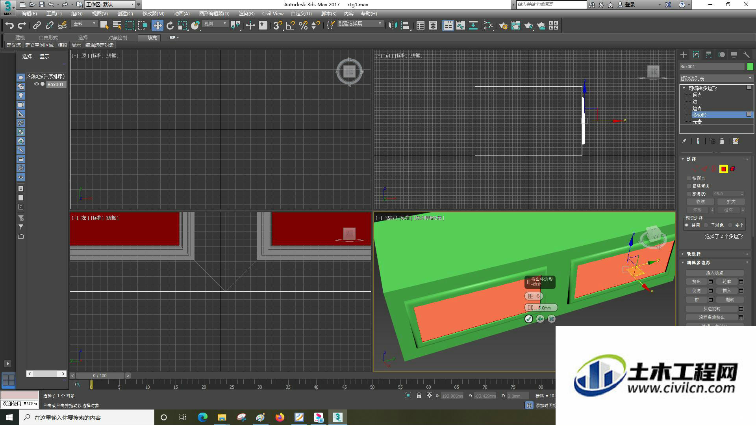The height and width of the screenshot is (426, 756).
Task: Select the 多个 preview radio button
Action: click(730, 225)
